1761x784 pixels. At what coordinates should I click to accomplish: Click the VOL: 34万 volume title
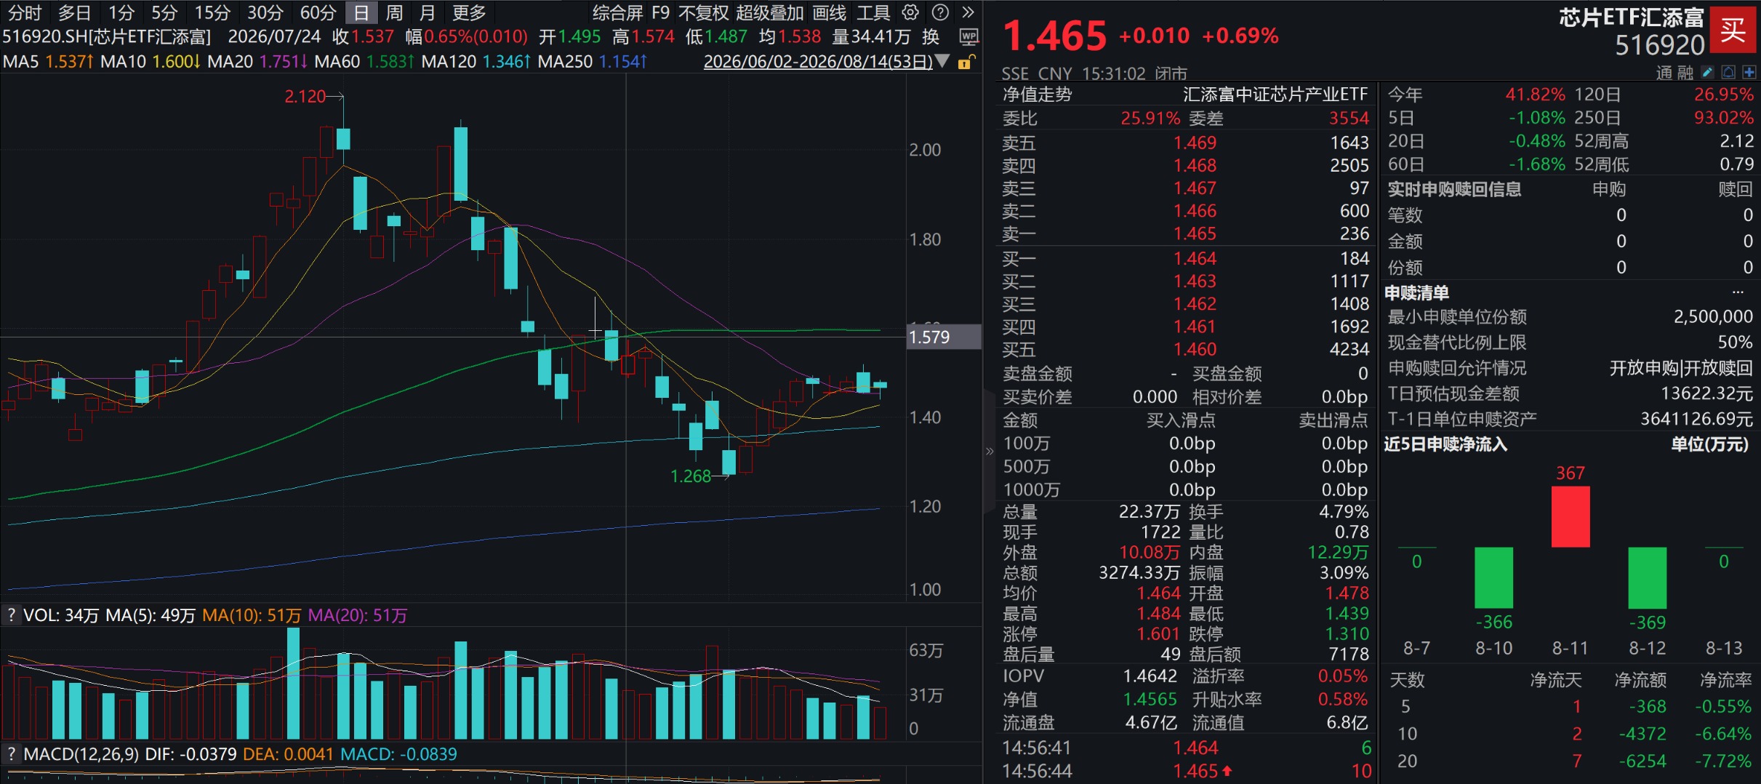(61, 615)
